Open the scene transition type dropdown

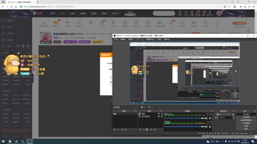(223, 115)
